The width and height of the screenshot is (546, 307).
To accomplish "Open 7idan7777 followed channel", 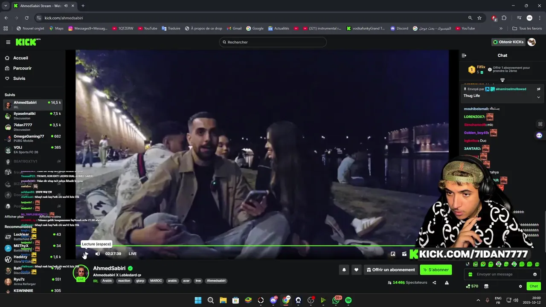I will pyautogui.click(x=33, y=127).
